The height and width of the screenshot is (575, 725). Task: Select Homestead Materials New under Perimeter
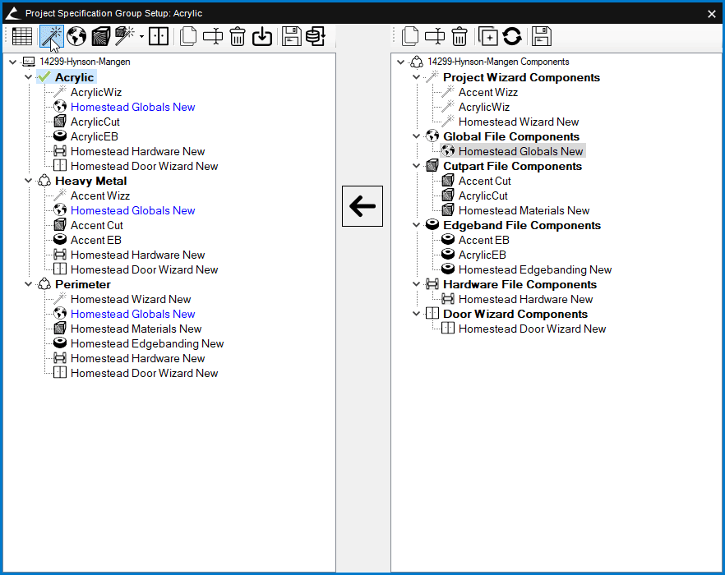point(136,329)
